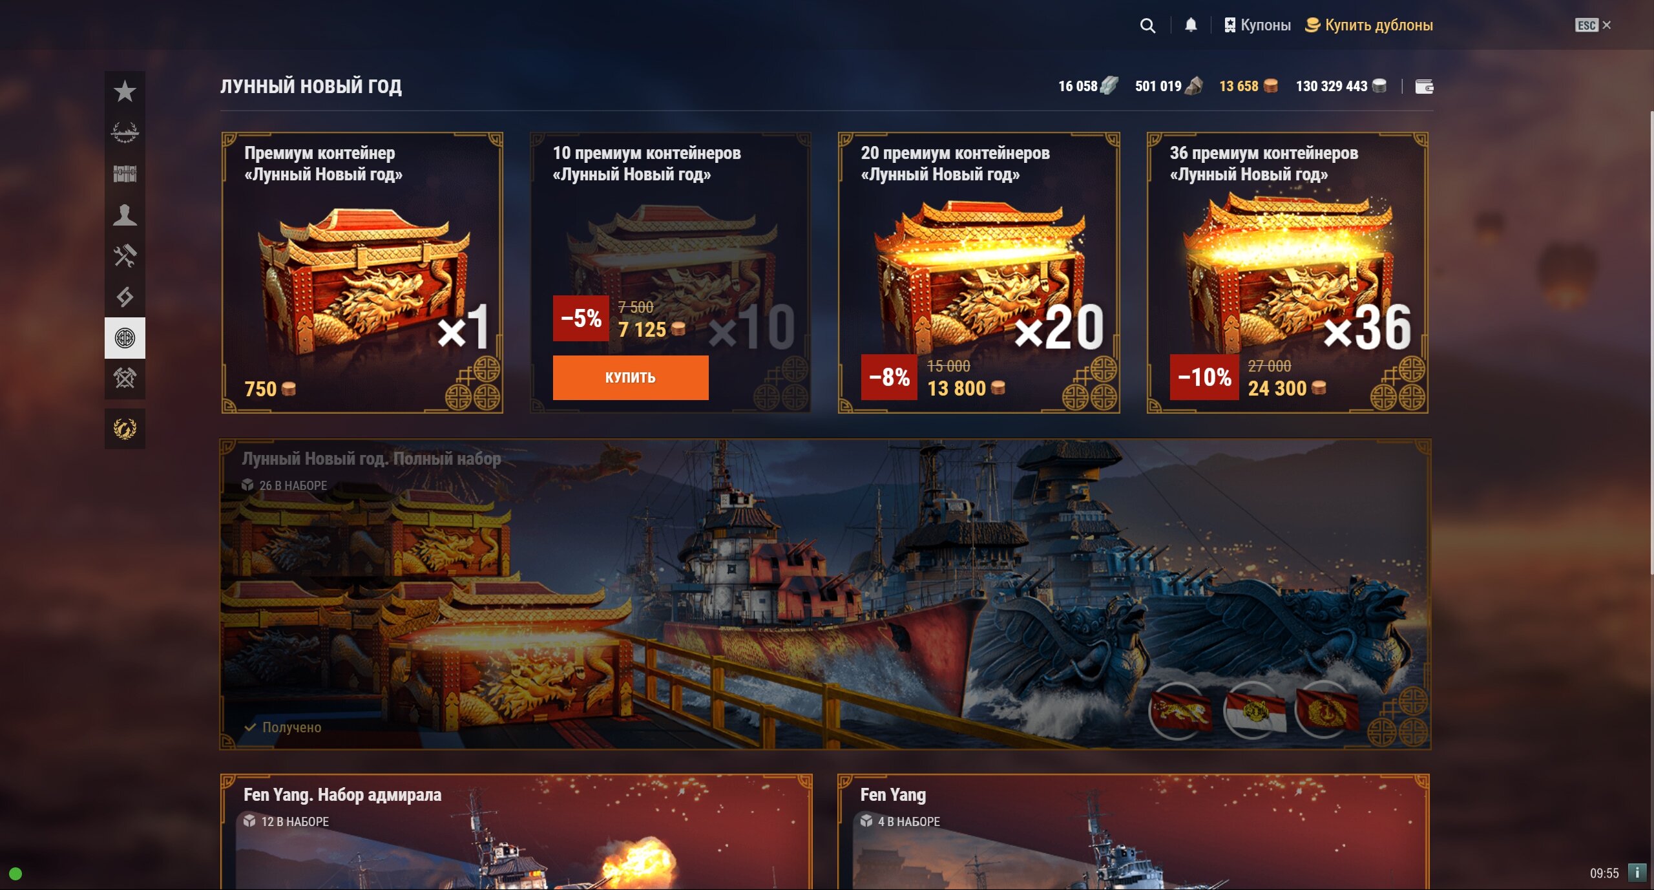Open the commander silhouette sidebar icon
1654x890 pixels.
[125, 215]
